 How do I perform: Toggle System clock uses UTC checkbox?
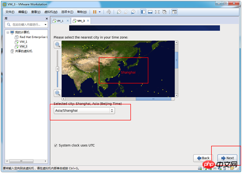click(x=56, y=145)
